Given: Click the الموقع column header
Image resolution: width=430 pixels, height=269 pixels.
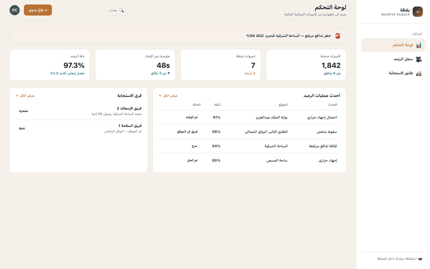Looking at the screenshot, I should click(x=283, y=104).
